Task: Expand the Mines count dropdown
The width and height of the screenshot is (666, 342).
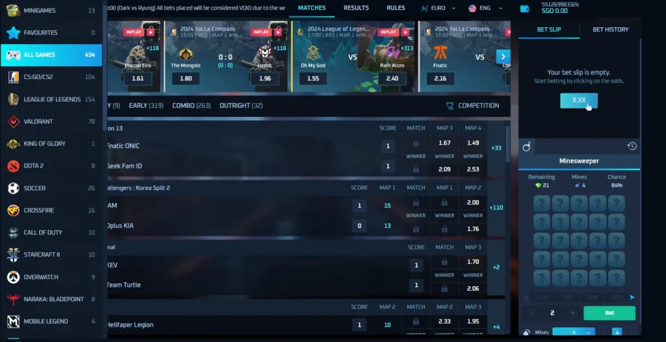Action: [574, 332]
